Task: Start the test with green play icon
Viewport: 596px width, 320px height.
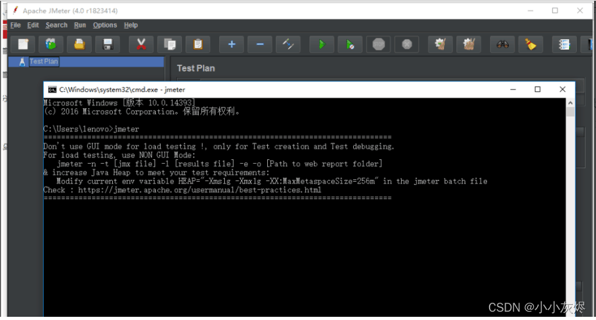Action: (322, 44)
